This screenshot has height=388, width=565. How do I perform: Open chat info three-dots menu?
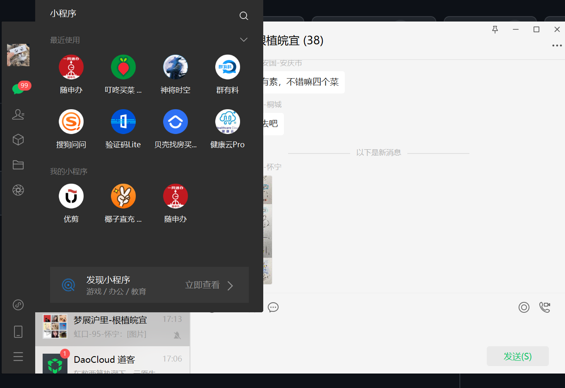557,46
